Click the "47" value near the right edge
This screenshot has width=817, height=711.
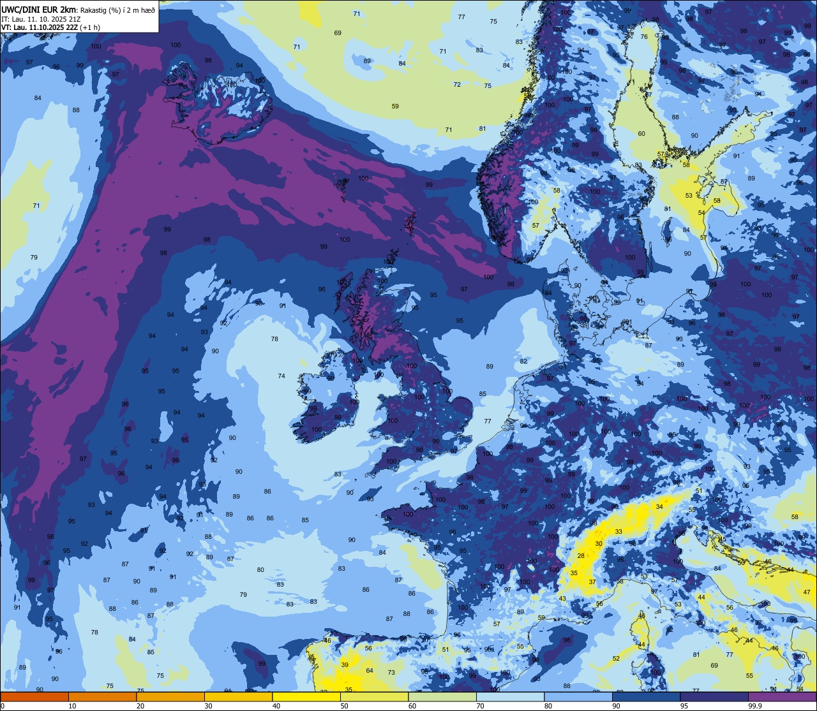[807, 592]
